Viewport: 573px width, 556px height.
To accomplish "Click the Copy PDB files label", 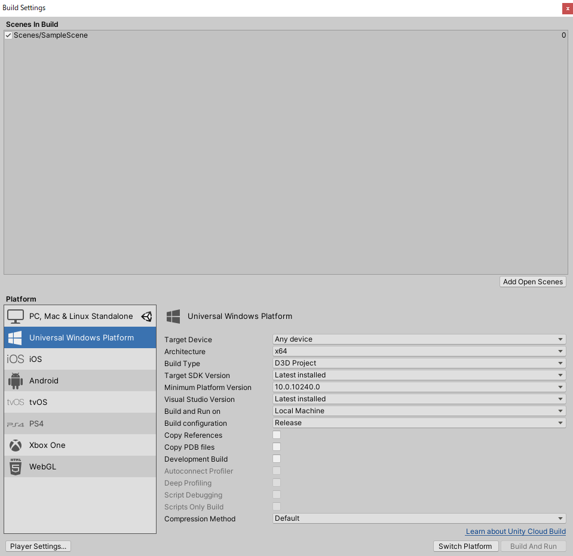I will (189, 447).
